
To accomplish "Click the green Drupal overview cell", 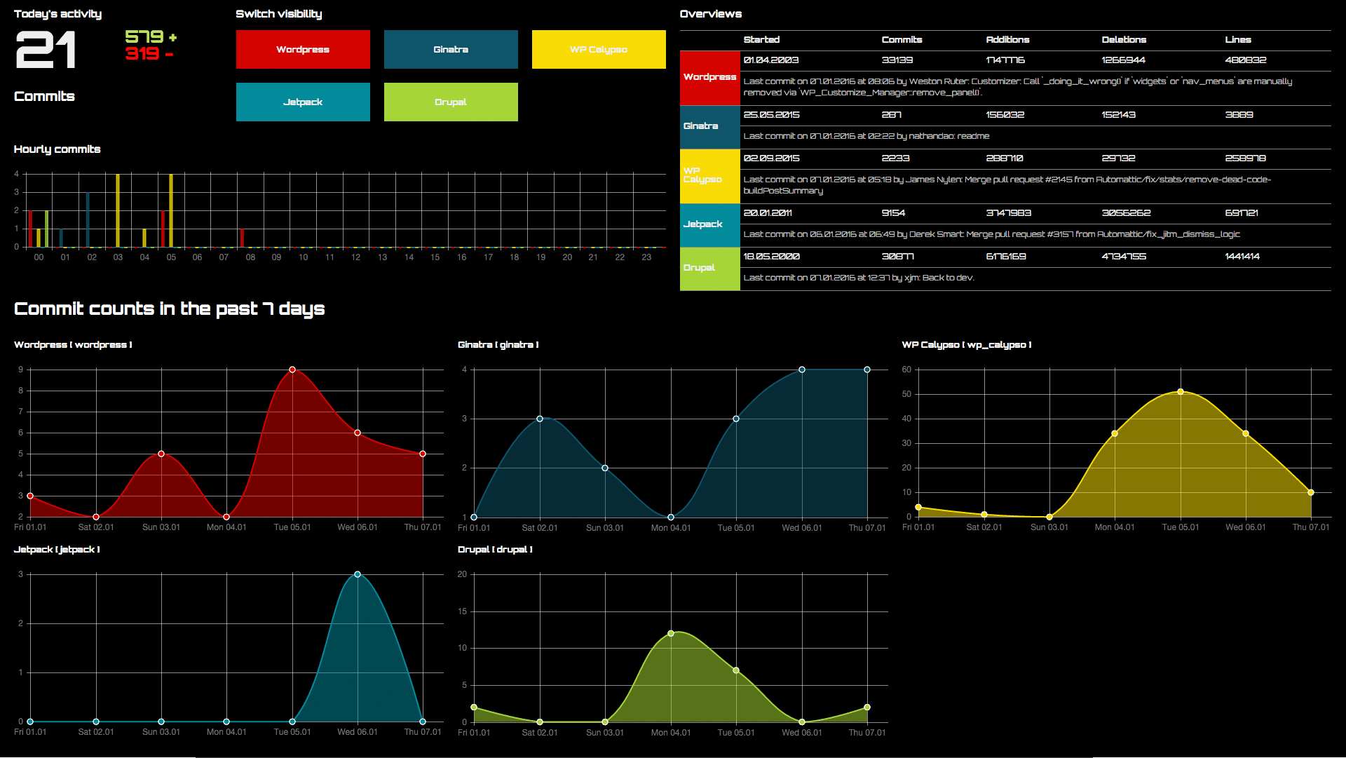I will tap(709, 268).
